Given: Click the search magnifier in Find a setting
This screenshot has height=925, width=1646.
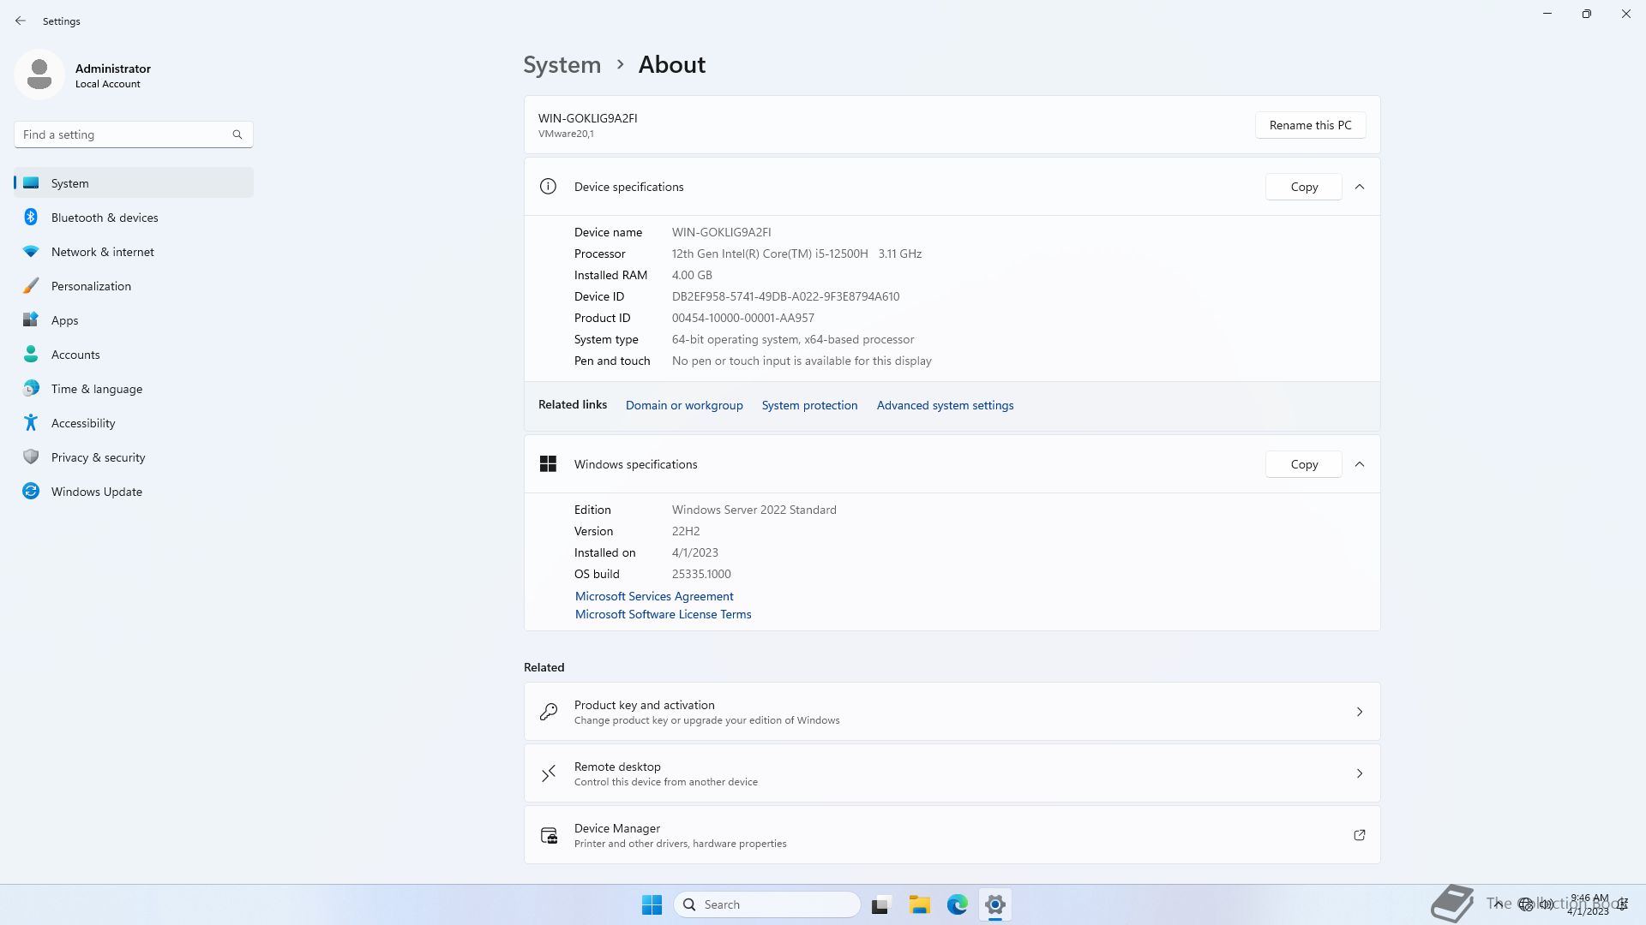Looking at the screenshot, I should [x=237, y=134].
